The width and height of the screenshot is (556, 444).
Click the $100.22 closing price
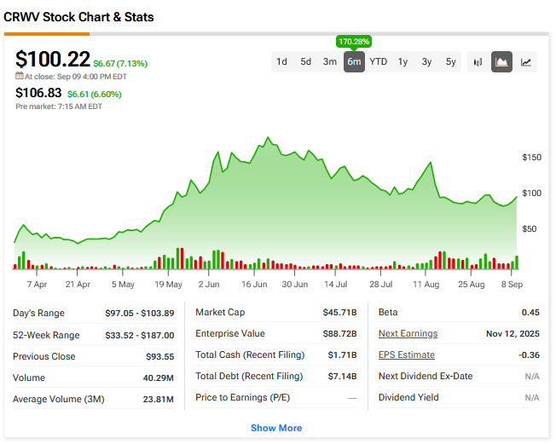(52, 59)
